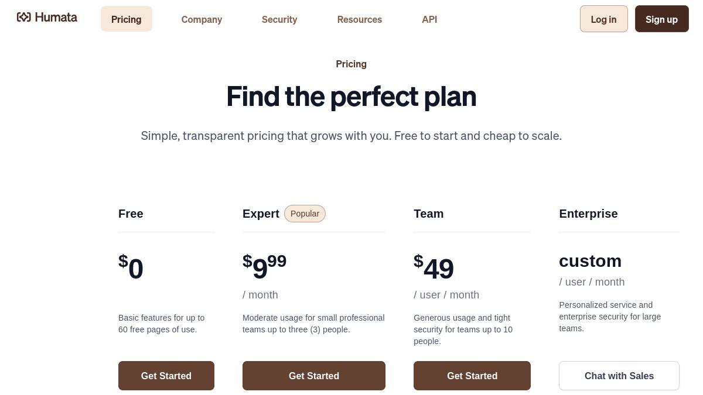Click the Team plan heading
Screen dimensions: 703x395
tap(429, 214)
